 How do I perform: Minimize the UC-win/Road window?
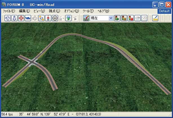pos(155,5)
